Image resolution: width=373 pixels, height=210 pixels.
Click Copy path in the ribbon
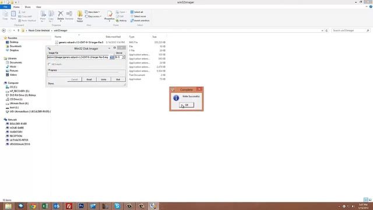pyautogui.click(x=25, y=16)
